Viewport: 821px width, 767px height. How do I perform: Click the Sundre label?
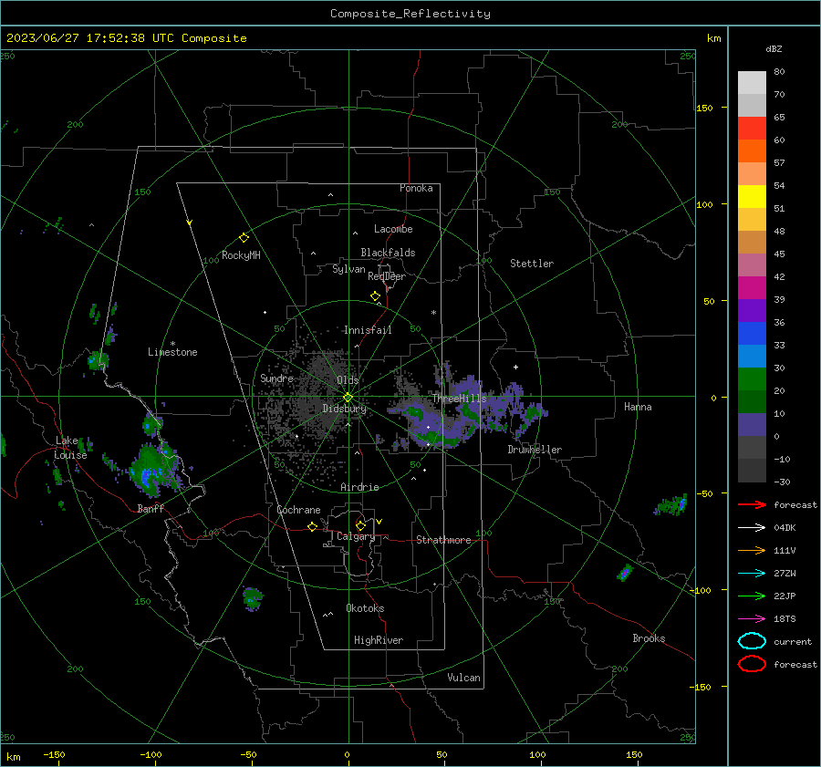(276, 378)
